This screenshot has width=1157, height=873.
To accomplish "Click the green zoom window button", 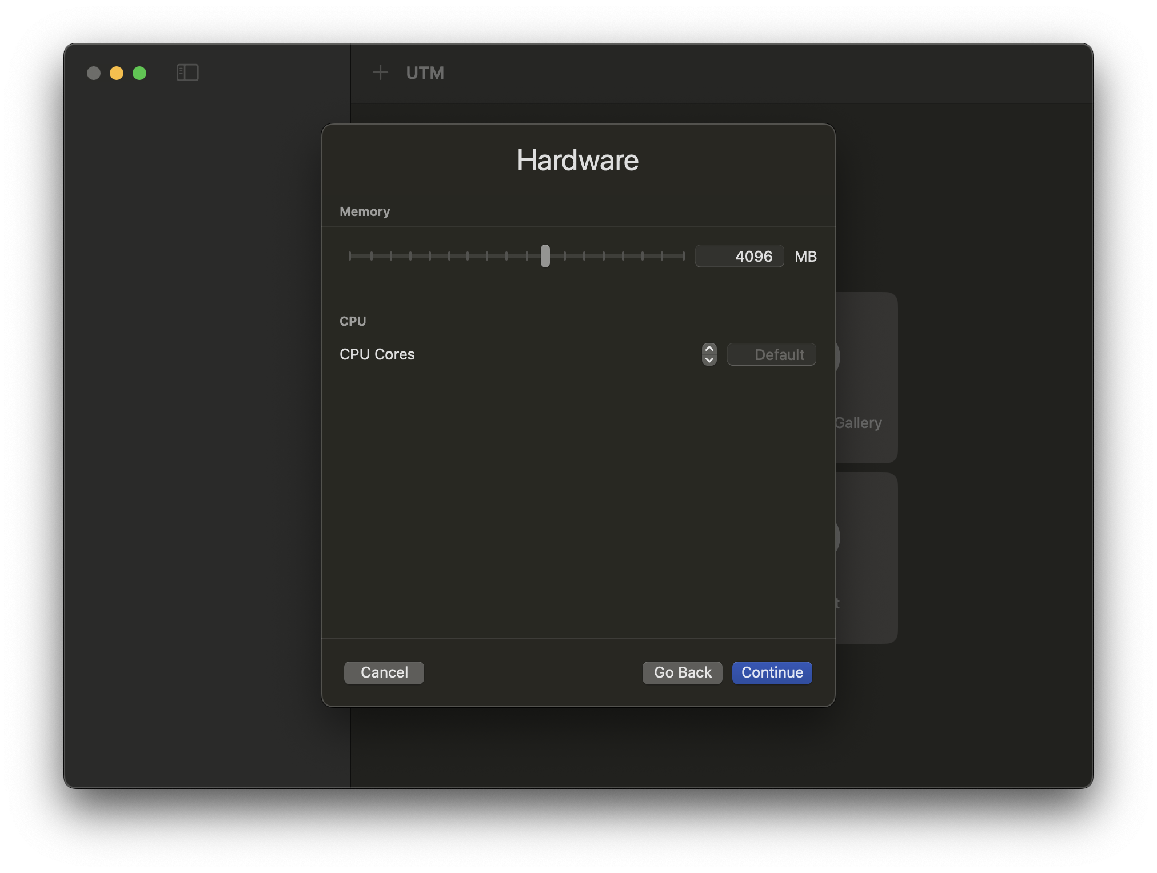I will click(139, 73).
